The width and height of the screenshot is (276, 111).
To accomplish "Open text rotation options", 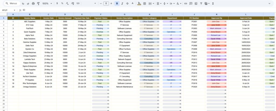I will [179, 3].
